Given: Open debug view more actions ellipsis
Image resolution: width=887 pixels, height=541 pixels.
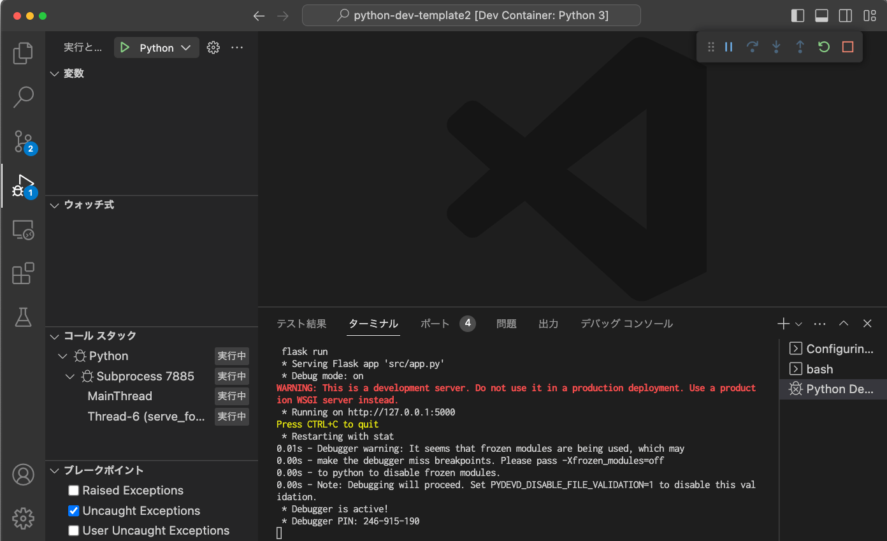Looking at the screenshot, I should (237, 48).
